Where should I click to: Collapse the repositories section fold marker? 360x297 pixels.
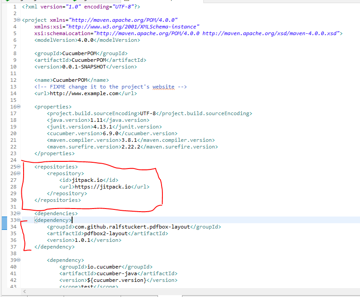17,166
